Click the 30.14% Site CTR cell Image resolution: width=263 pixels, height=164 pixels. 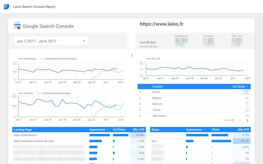coord(242,141)
